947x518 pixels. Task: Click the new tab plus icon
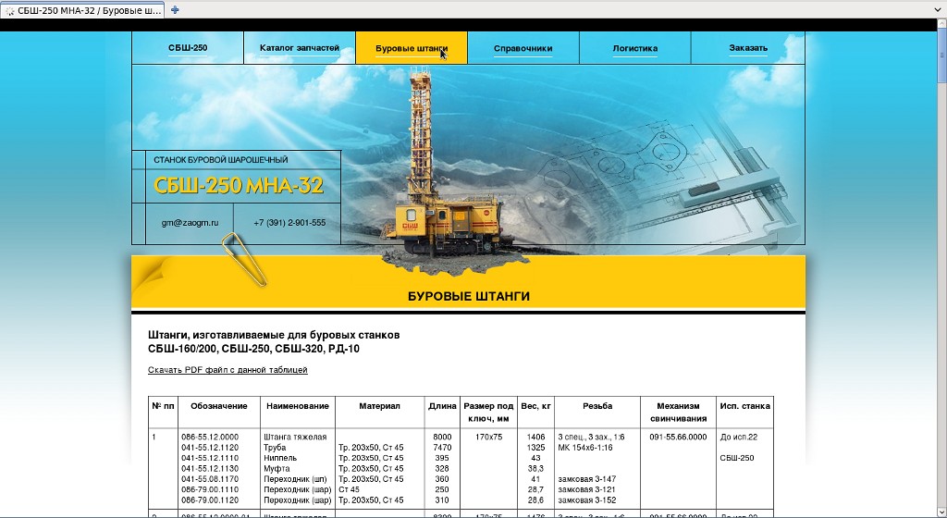click(x=176, y=9)
